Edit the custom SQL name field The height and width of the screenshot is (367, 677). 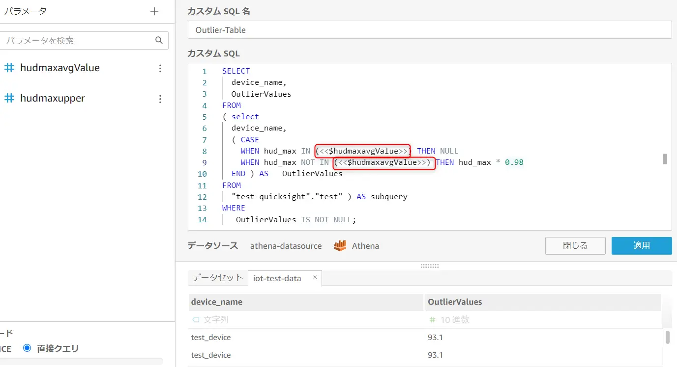click(430, 30)
